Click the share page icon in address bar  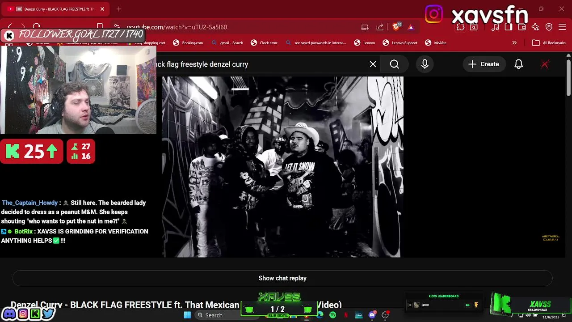point(380,27)
